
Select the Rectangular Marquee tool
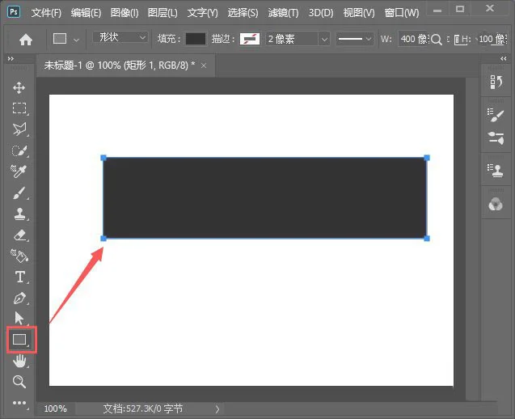click(x=19, y=108)
